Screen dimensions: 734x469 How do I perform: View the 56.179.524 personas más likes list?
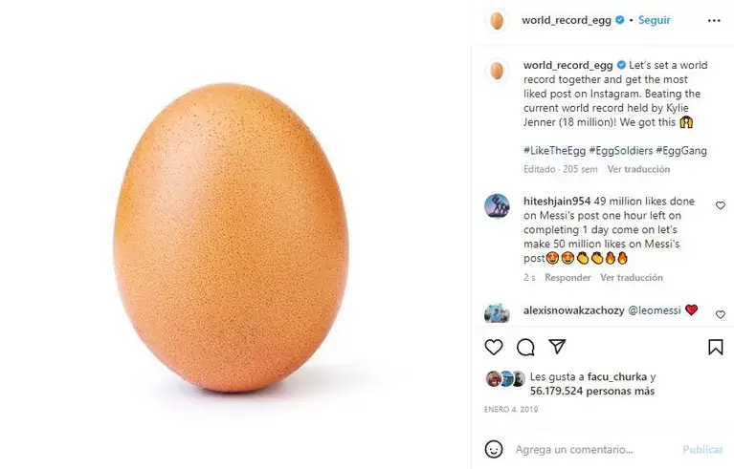click(591, 391)
